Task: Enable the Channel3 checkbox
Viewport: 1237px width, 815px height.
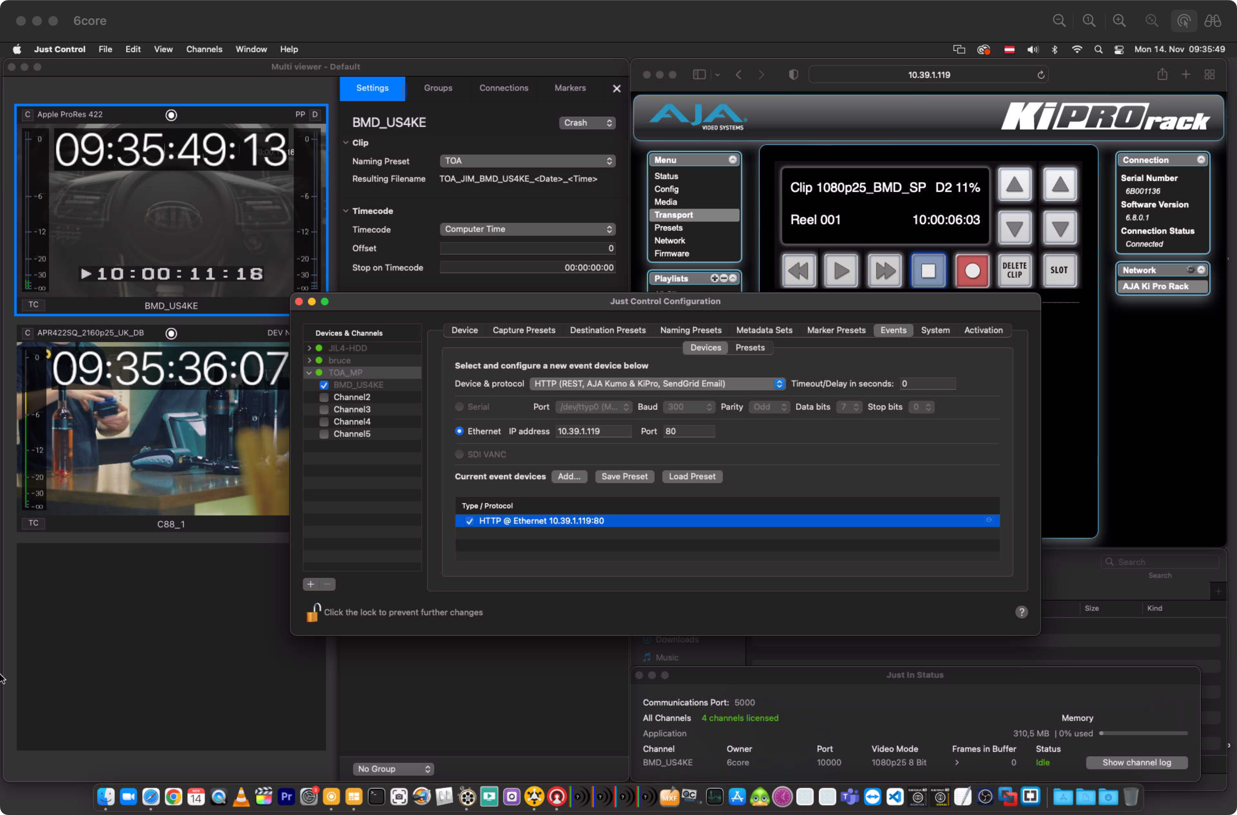Action: click(324, 410)
